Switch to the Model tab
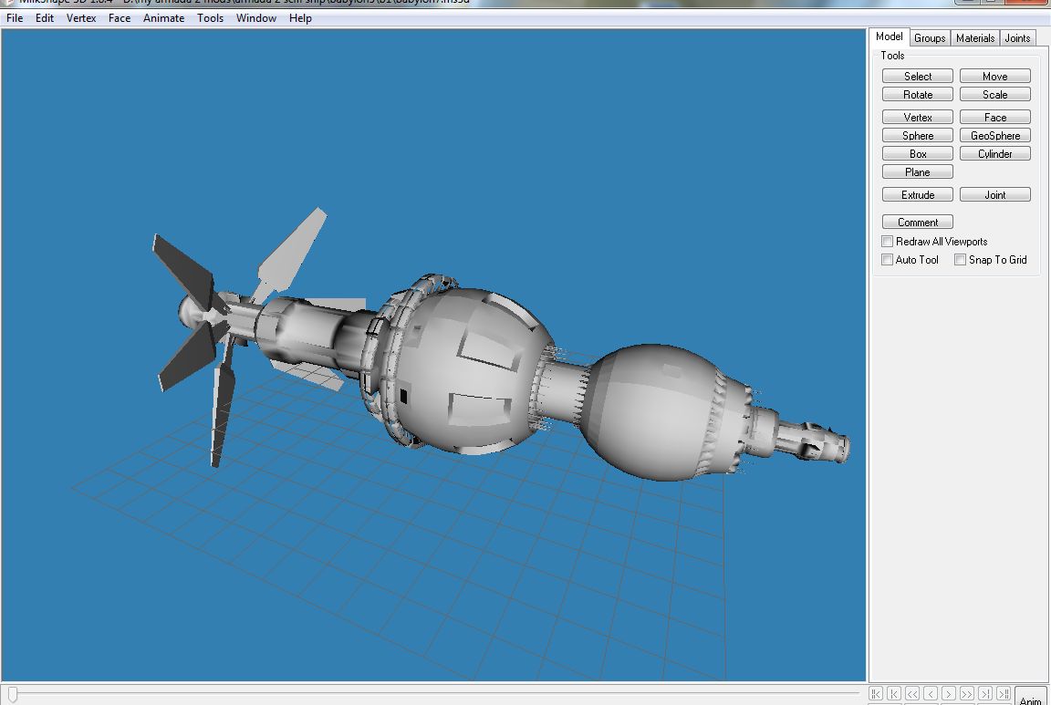Viewport: 1051px width, 705px height. tap(889, 36)
